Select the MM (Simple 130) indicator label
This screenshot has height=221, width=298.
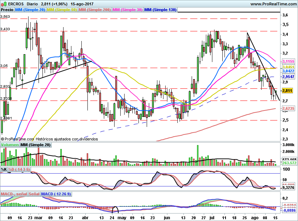[x=160, y=10]
